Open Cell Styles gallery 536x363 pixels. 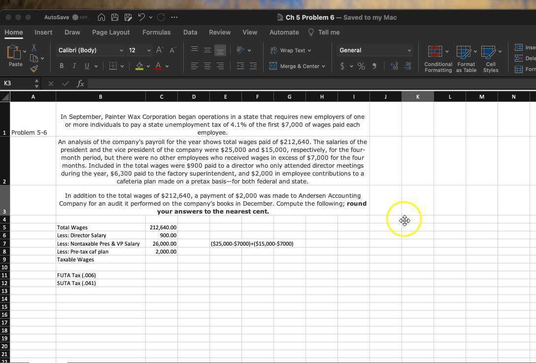coord(491,59)
